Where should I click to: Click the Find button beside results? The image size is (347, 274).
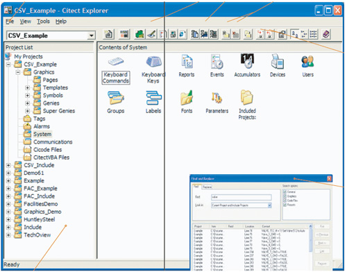322,226
